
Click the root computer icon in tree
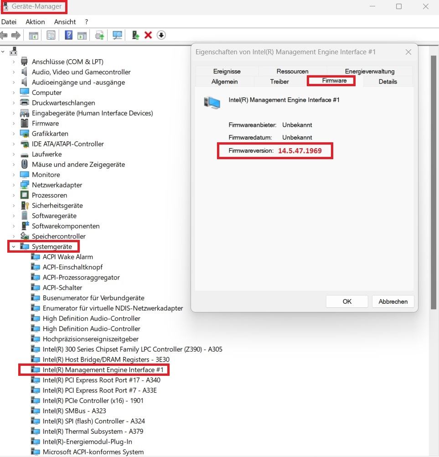(13, 51)
